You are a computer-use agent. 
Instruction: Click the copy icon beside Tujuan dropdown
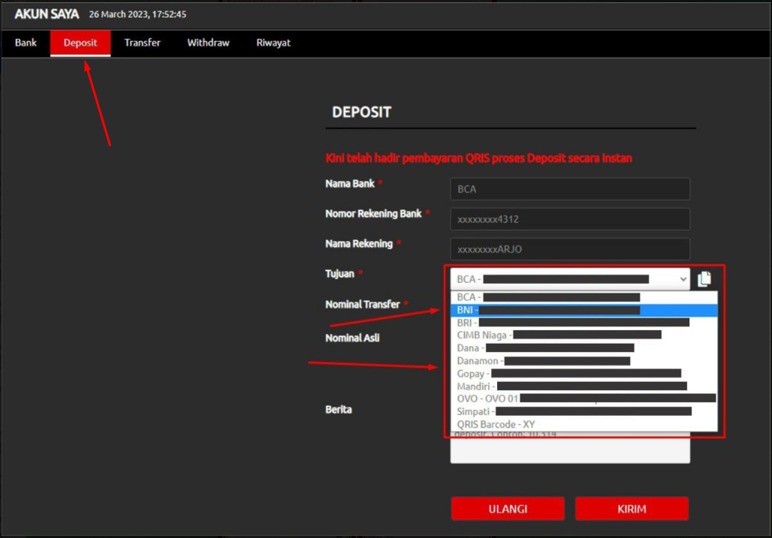click(x=704, y=279)
